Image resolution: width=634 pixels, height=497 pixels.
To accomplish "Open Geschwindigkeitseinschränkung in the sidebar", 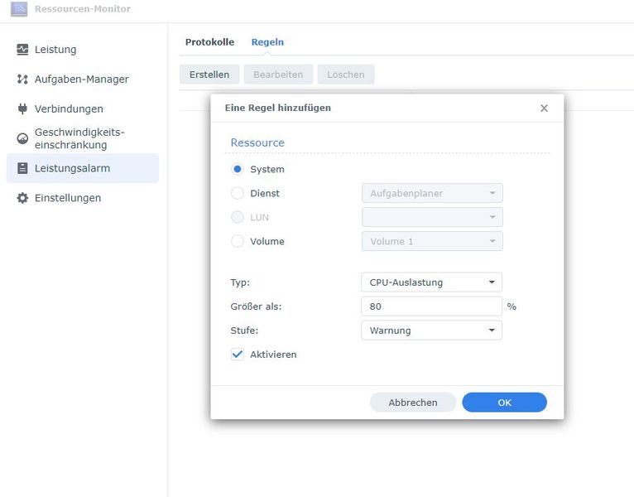I will coord(83,138).
